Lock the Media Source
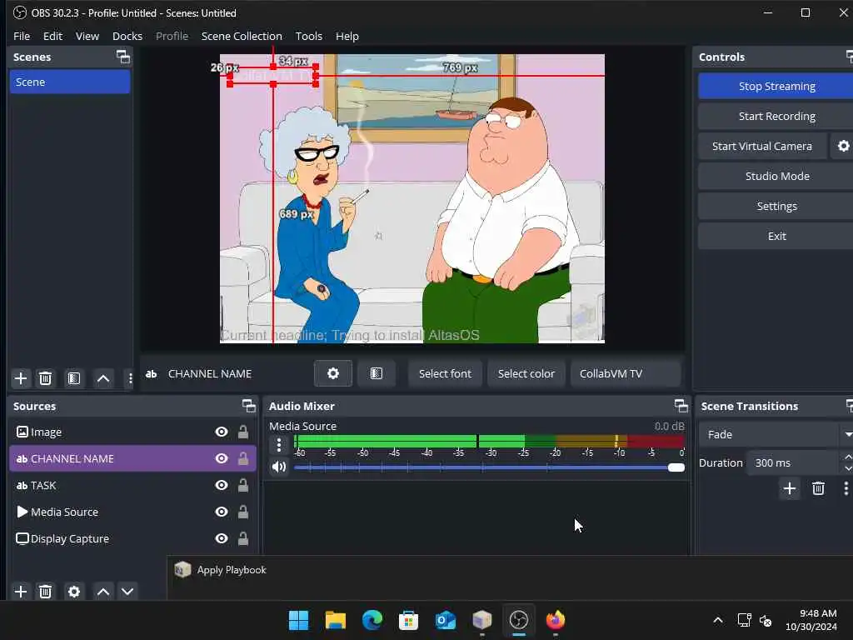Screen dimensions: 853x640 click(x=243, y=512)
